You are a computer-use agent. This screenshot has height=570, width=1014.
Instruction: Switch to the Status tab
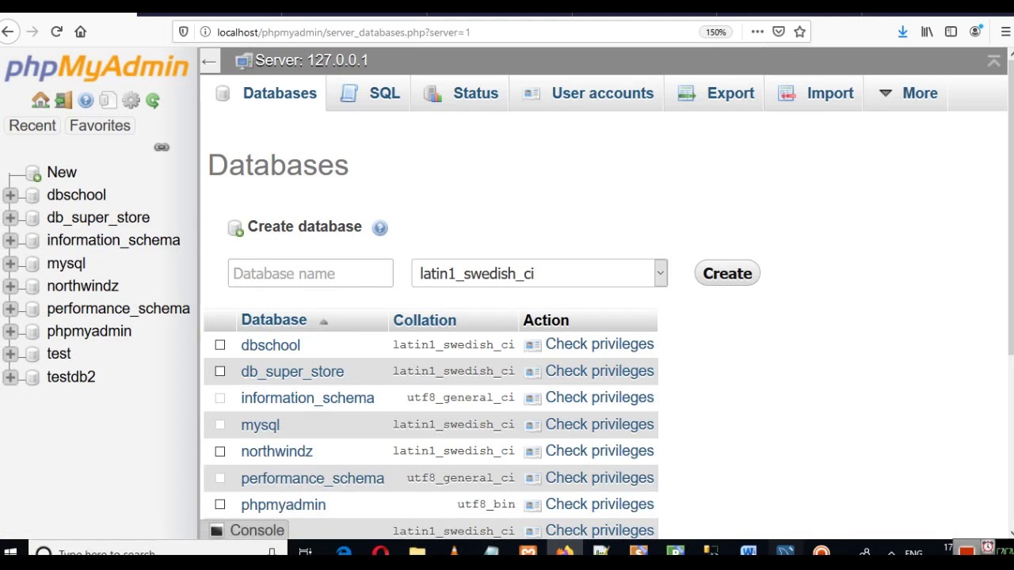[461, 93]
